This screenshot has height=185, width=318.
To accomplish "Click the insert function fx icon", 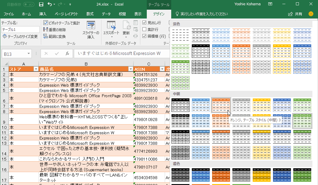I will click(x=67, y=54).
